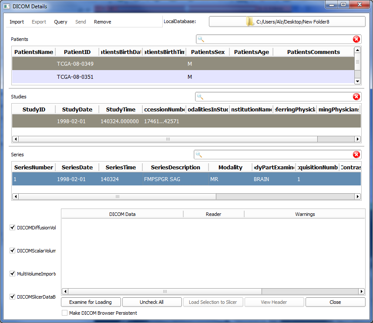Clear the Patients search with red X icon
The height and width of the screenshot is (323, 373).
click(356, 39)
